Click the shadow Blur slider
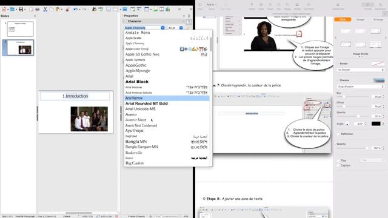The width and height of the screenshot is (388, 218). pos(353,97)
